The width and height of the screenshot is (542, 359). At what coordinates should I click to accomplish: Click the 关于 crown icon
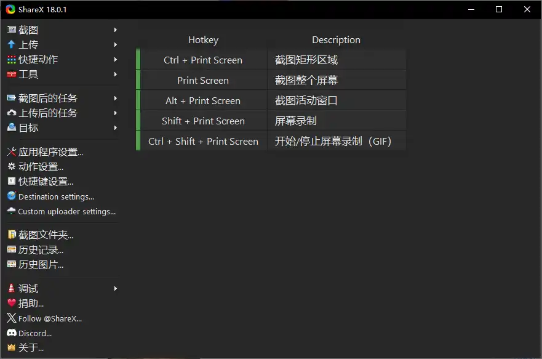(x=12, y=347)
